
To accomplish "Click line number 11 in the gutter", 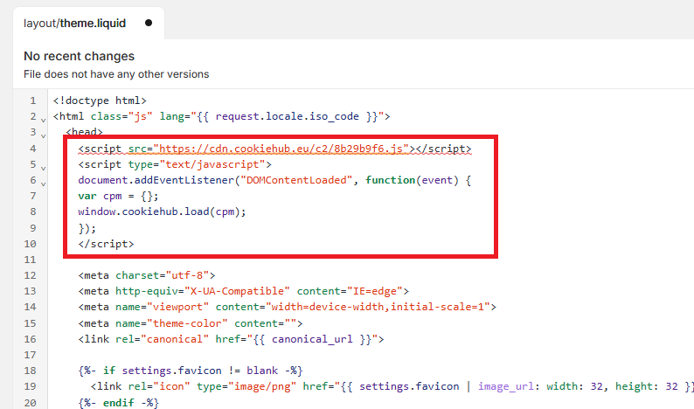I will [x=30, y=260].
